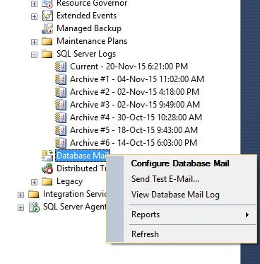Select the Integration Services label
Screen dimensions: 260x264
point(75,194)
